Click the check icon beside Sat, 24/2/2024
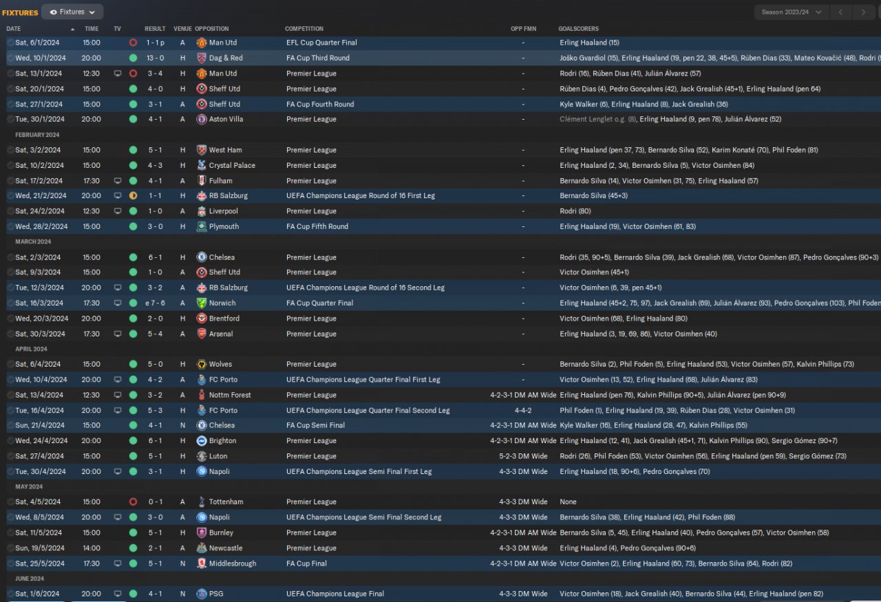Viewport: 881px width, 602px height. pos(10,211)
